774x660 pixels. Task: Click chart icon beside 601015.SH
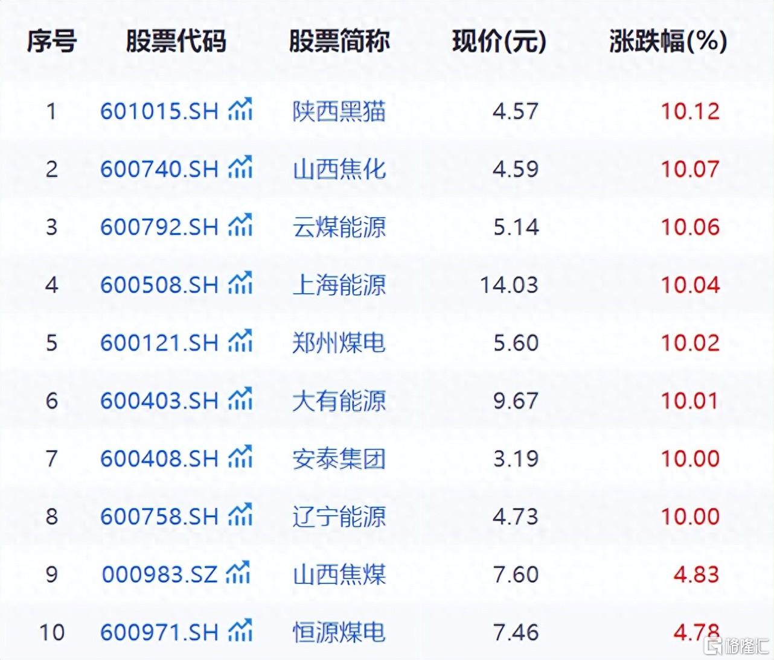coord(240,110)
